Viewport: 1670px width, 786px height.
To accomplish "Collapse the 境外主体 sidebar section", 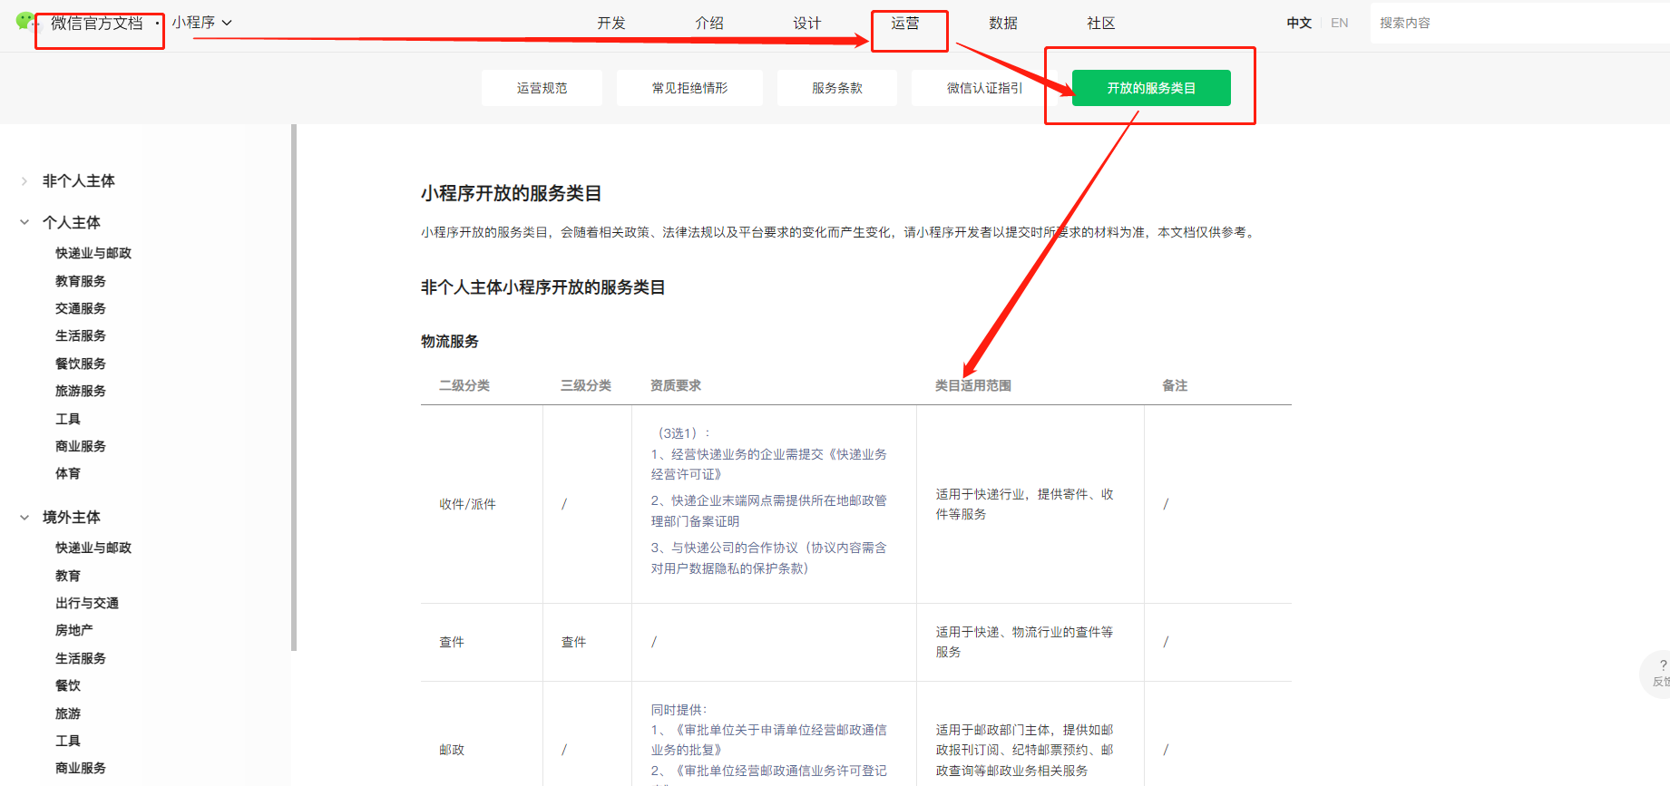I will [x=24, y=517].
